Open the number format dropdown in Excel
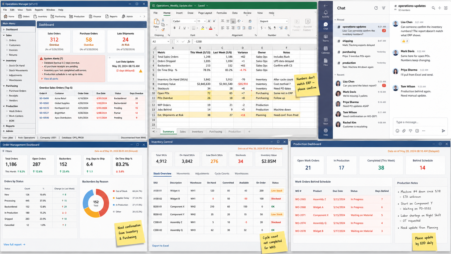Image resolution: width=451 pixels, height=254 pixels. pos(286,21)
